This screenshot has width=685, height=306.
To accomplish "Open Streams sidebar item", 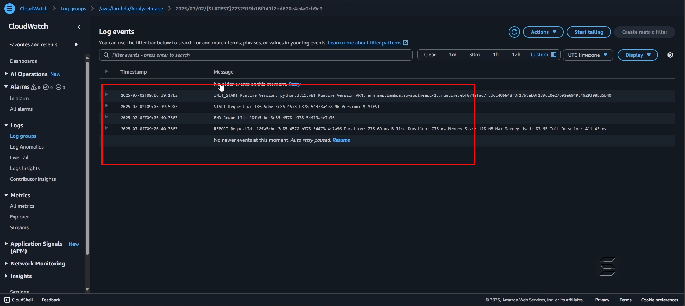I will point(19,227).
